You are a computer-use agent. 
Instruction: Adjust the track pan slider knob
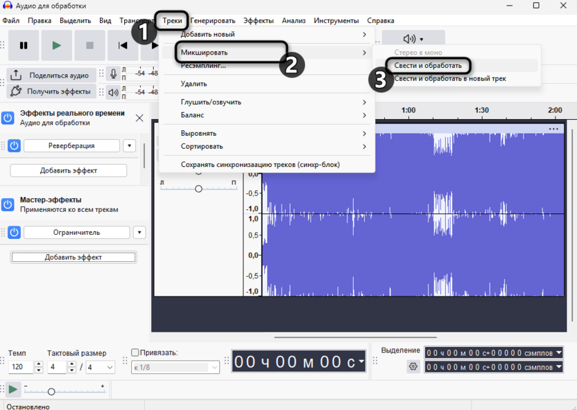(x=198, y=189)
